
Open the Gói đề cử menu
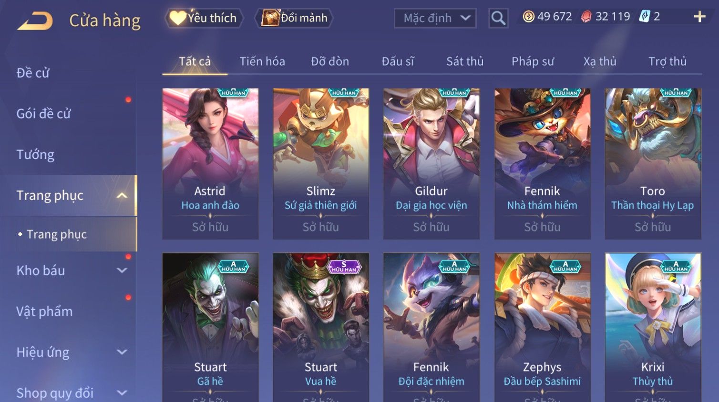43,114
